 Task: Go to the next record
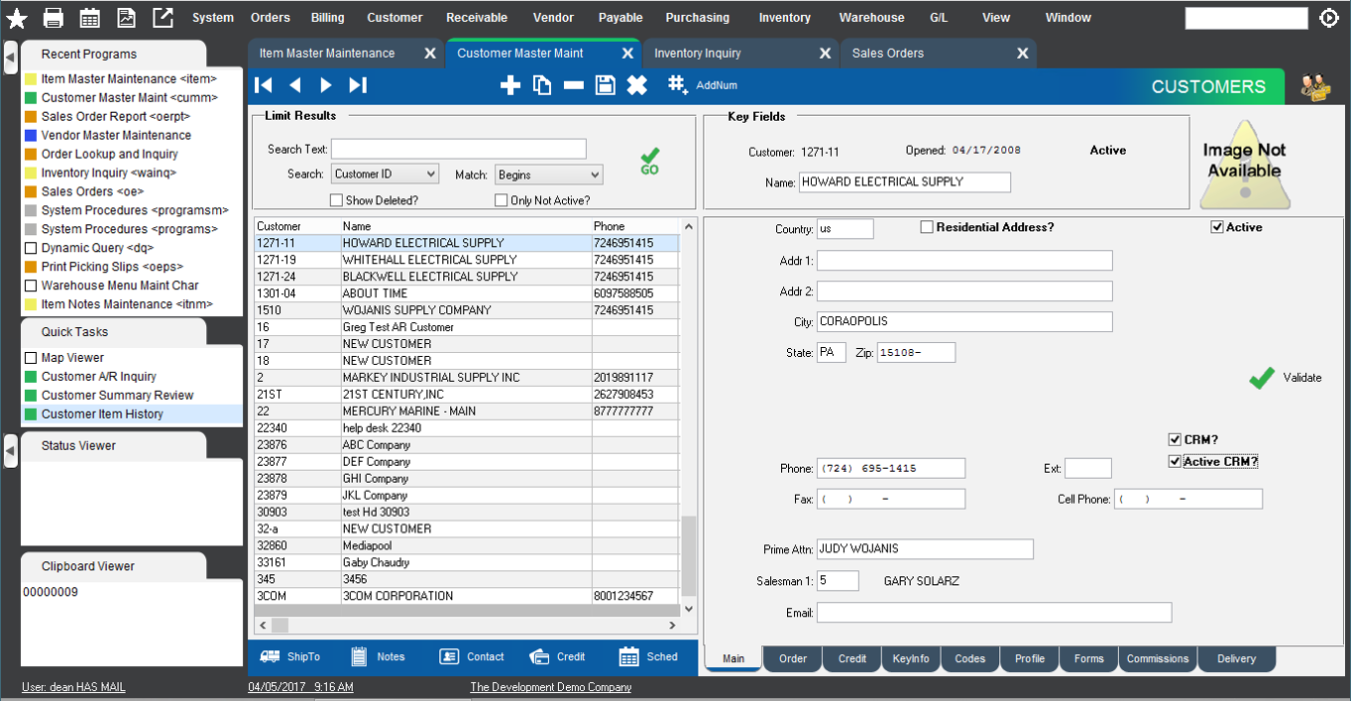[326, 85]
